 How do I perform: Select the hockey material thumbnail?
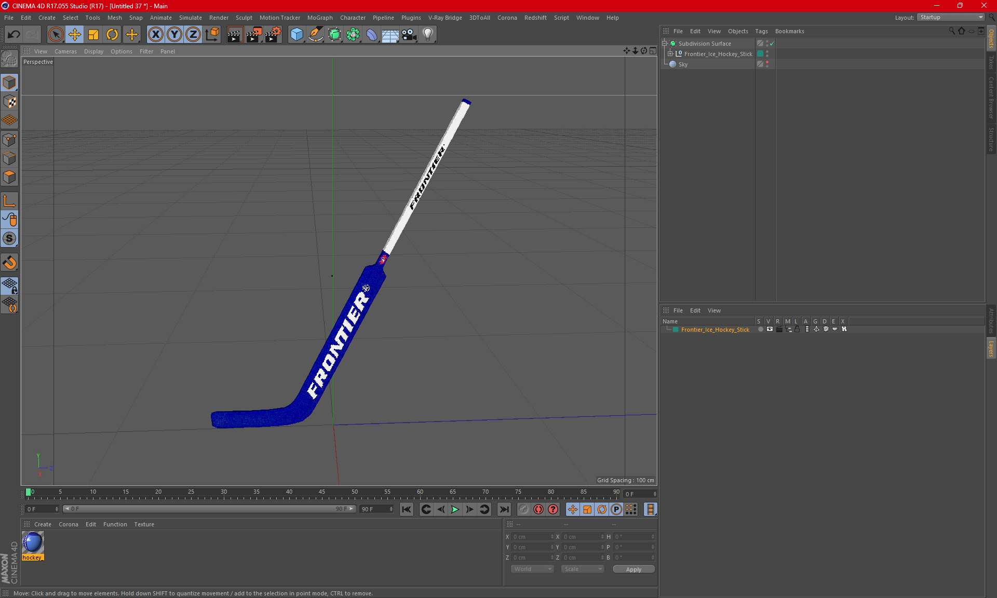coord(33,542)
